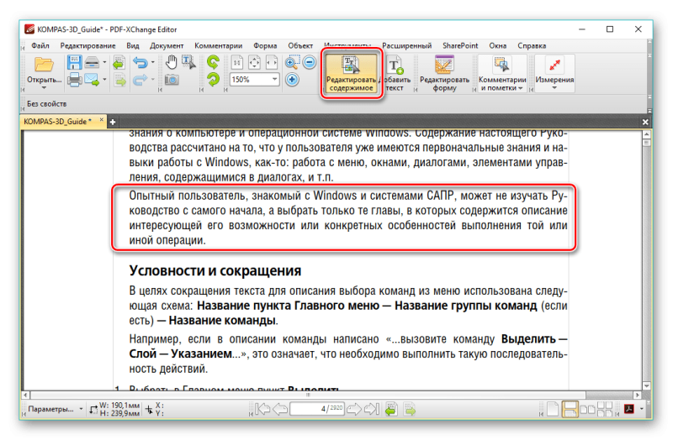Open the Комментарии menu
The height and width of the screenshot is (440, 673).
point(218,45)
